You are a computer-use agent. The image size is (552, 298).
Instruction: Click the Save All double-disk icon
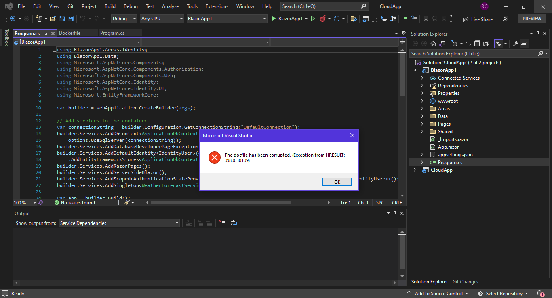coord(70,19)
